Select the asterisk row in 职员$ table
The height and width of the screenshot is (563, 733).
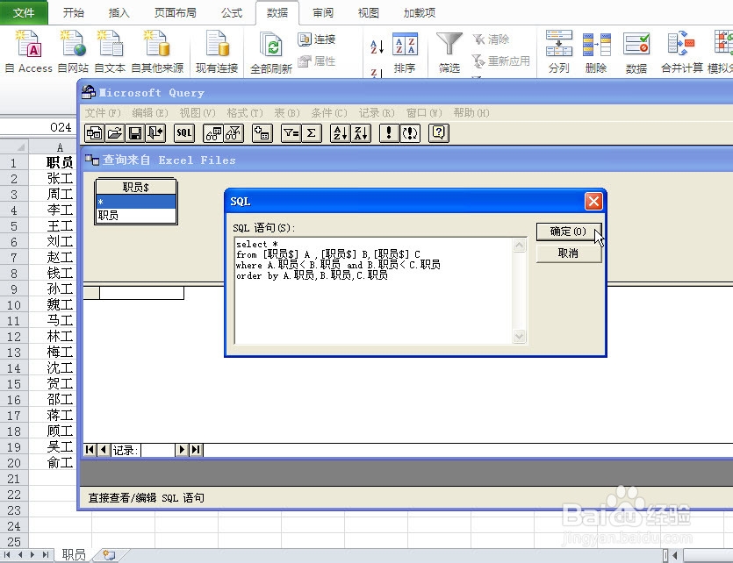135,202
